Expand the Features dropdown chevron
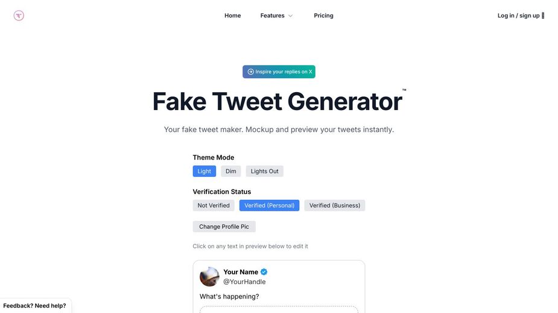 tap(291, 16)
